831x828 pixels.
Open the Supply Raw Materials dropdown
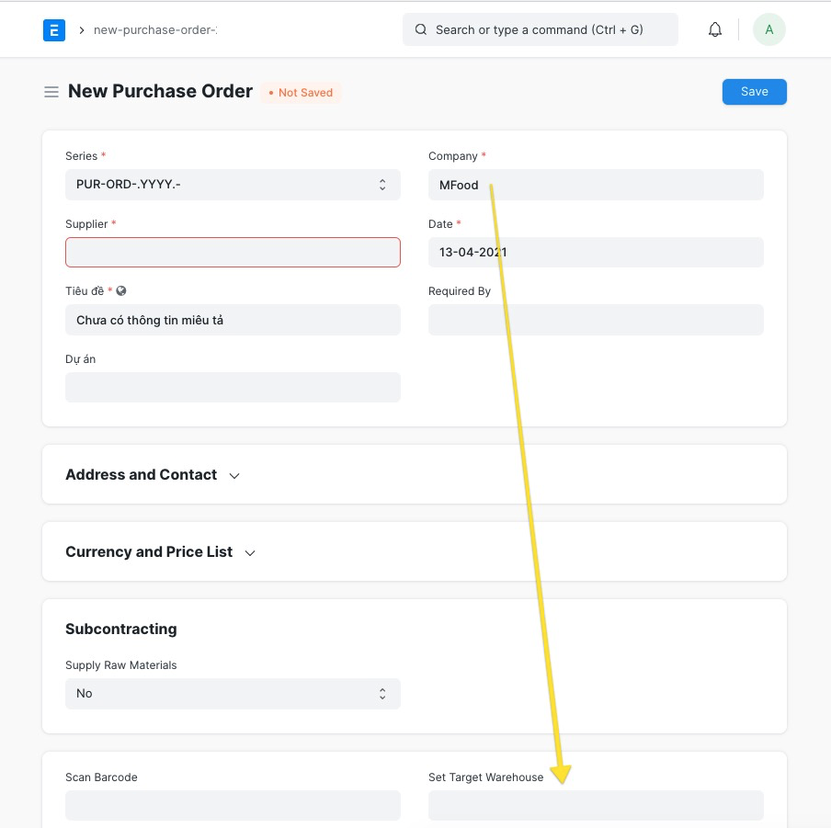tap(233, 693)
